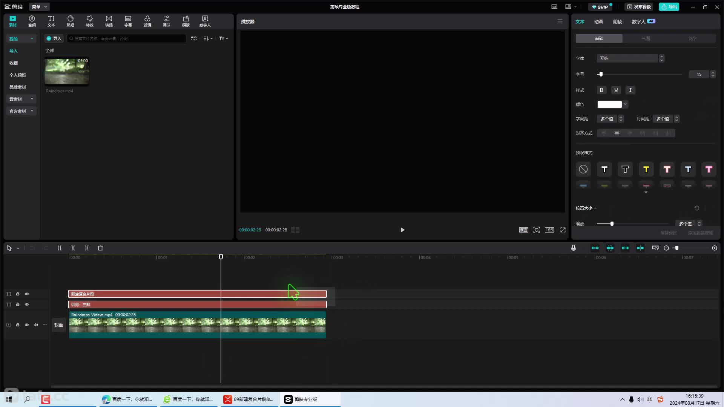Lock the 新建复合片段 text track
Image resolution: width=724 pixels, height=407 pixels.
pyautogui.click(x=18, y=294)
